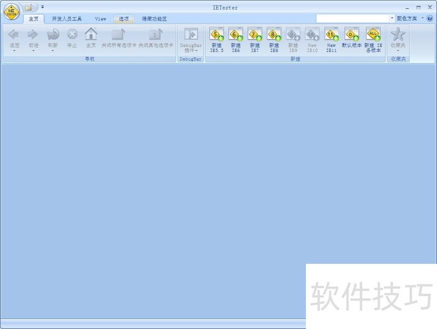The width and height of the screenshot is (437, 329).
Task: Switch to the View tab
Action: click(101, 18)
